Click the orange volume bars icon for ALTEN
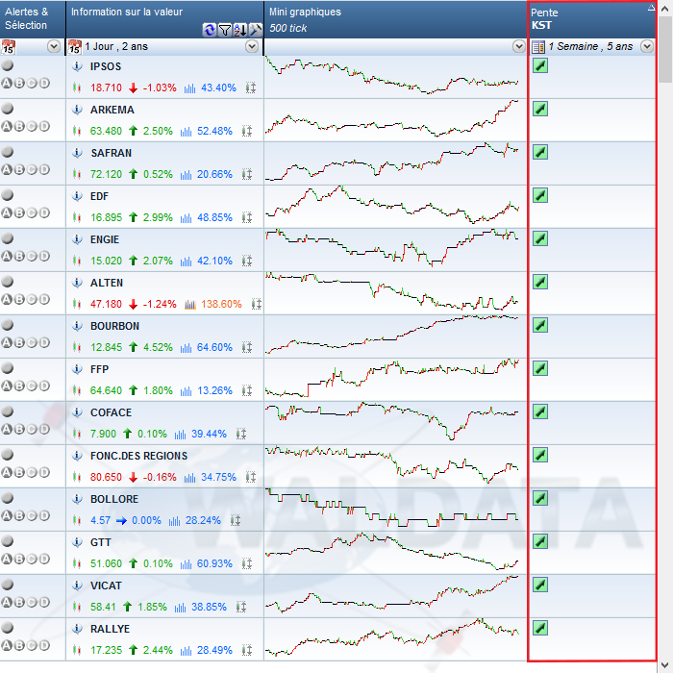This screenshot has height=673, width=673. (x=190, y=305)
